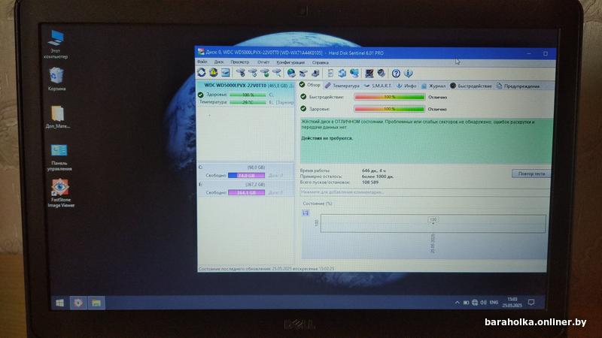Click Действия не требуются text
The height and width of the screenshot is (338, 602).
point(327,138)
